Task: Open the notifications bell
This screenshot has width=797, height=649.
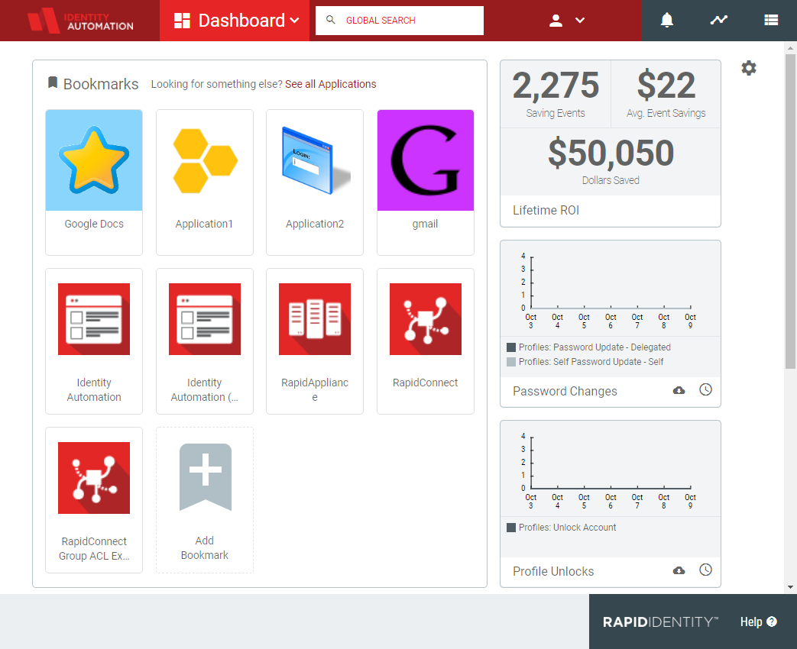Action: pyautogui.click(x=667, y=21)
